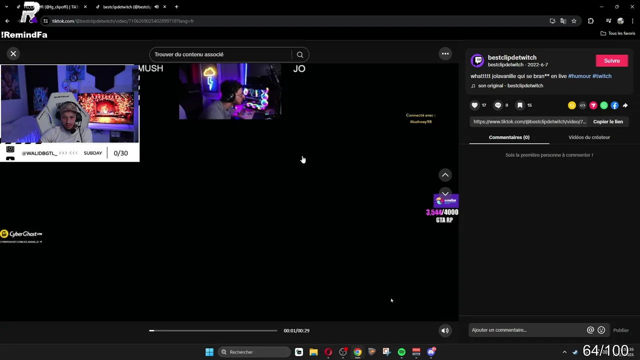Screen dimensions: 640x360
Task: Close the TikTok video viewer
Action: tap(13, 53)
